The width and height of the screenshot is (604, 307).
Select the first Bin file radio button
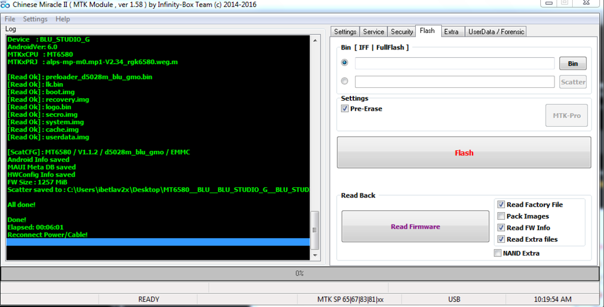(x=344, y=63)
